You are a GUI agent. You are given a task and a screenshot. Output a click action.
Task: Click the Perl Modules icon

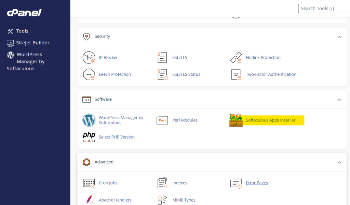[162, 120]
